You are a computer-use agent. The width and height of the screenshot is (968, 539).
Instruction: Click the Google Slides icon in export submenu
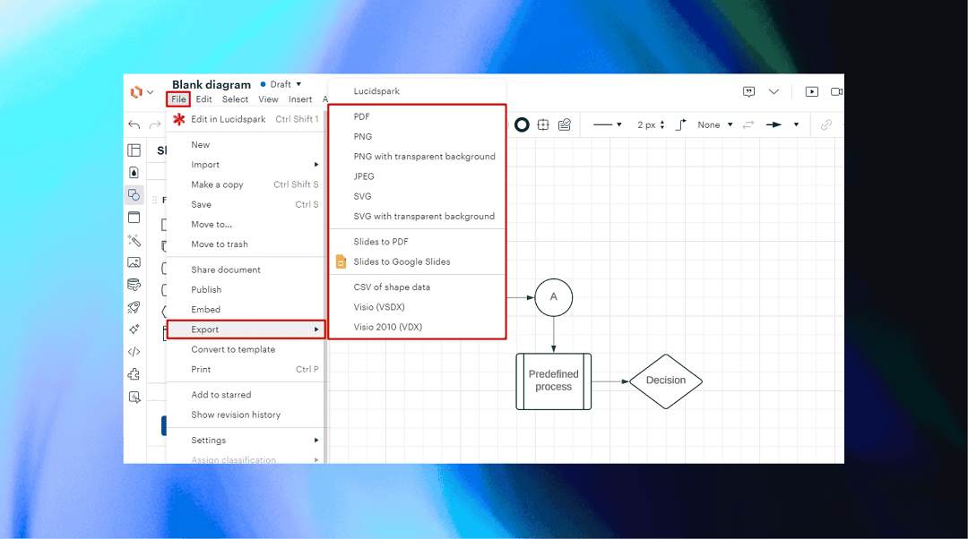(x=341, y=261)
